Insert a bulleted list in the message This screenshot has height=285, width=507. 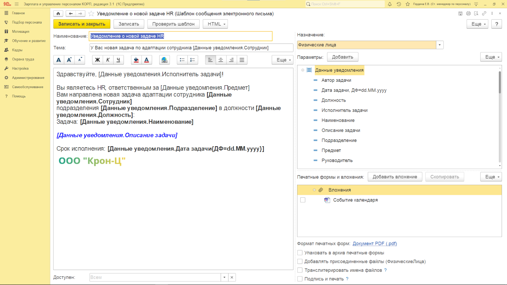coord(182,60)
